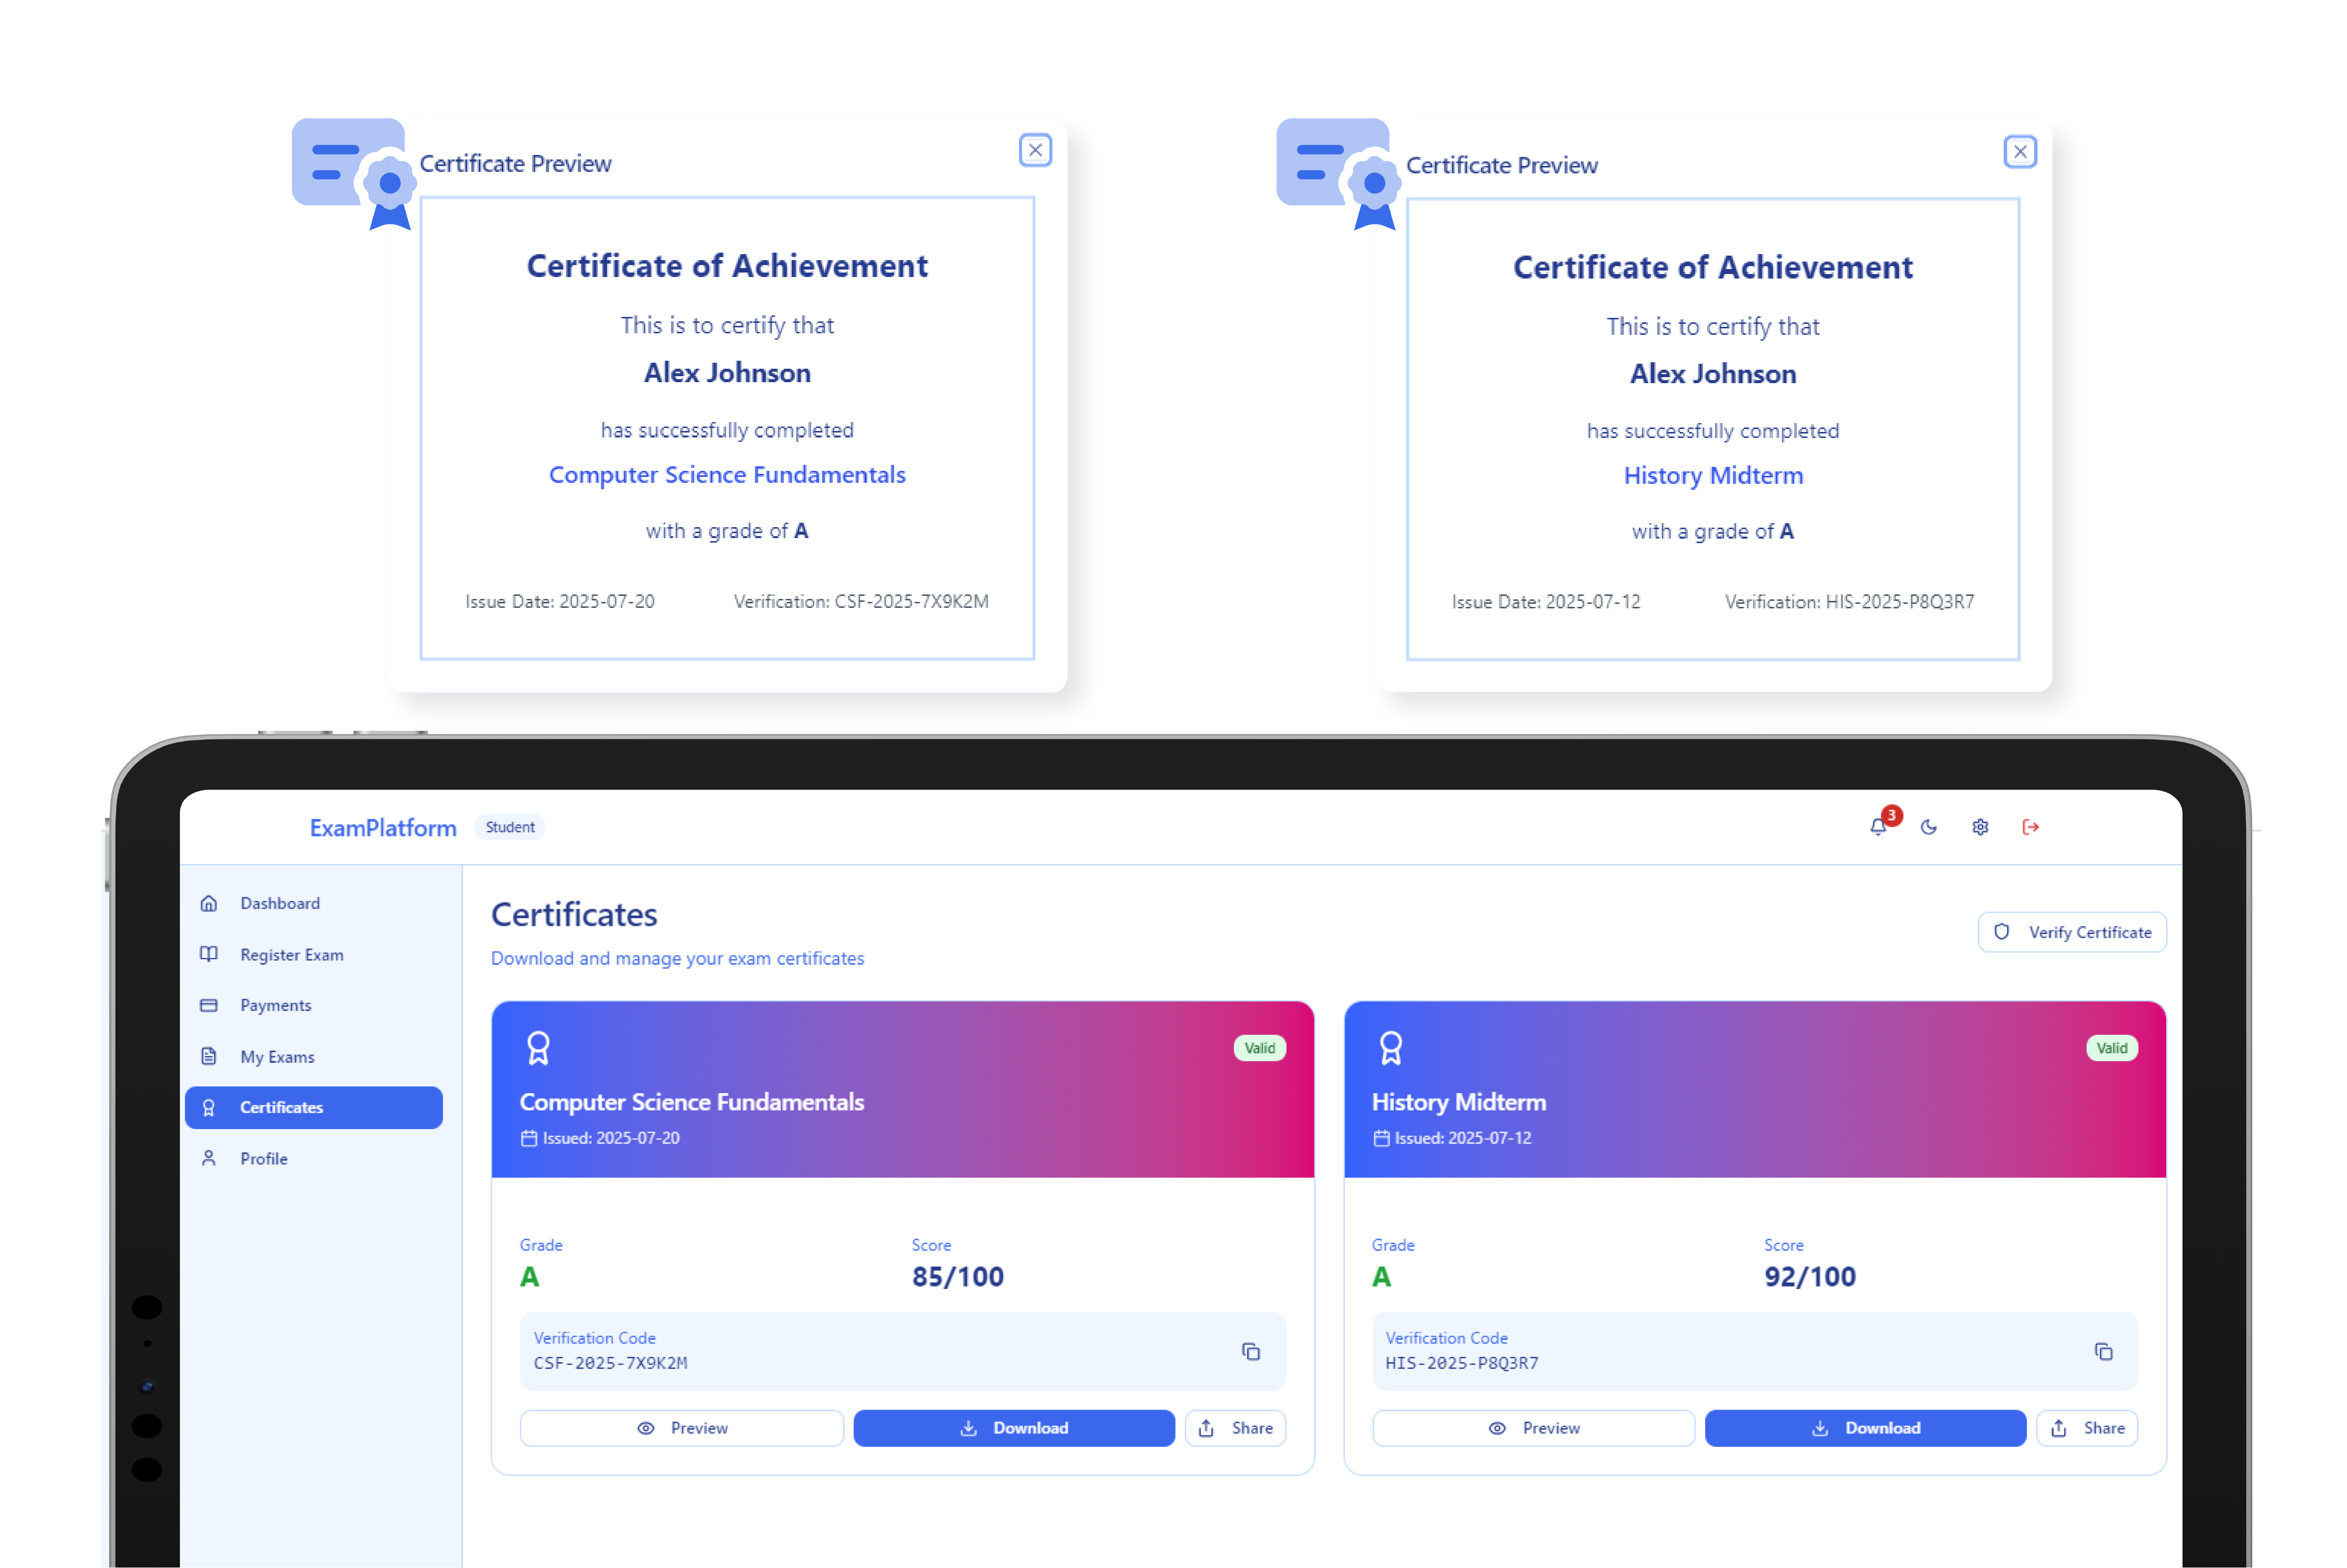Close the History Midterm Certificate Preview
The width and height of the screenshot is (2347, 1568).
pyautogui.click(x=2021, y=152)
